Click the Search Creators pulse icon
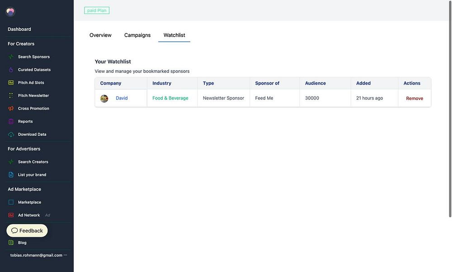The height and width of the screenshot is (272, 452). pos(11,162)
